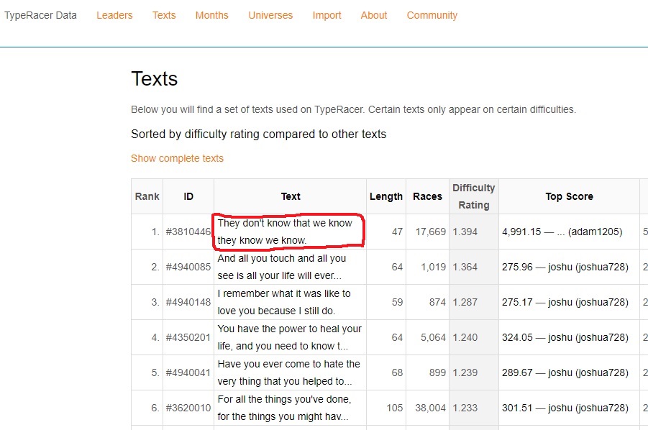This screenshot has height=430, width=648.
Task: Click length value 105
Action: tap(395, 408)
